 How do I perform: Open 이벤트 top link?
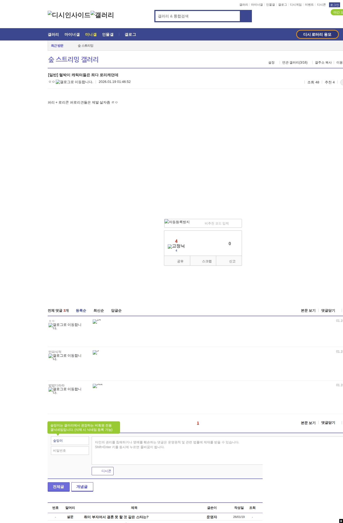click(309, 5)
